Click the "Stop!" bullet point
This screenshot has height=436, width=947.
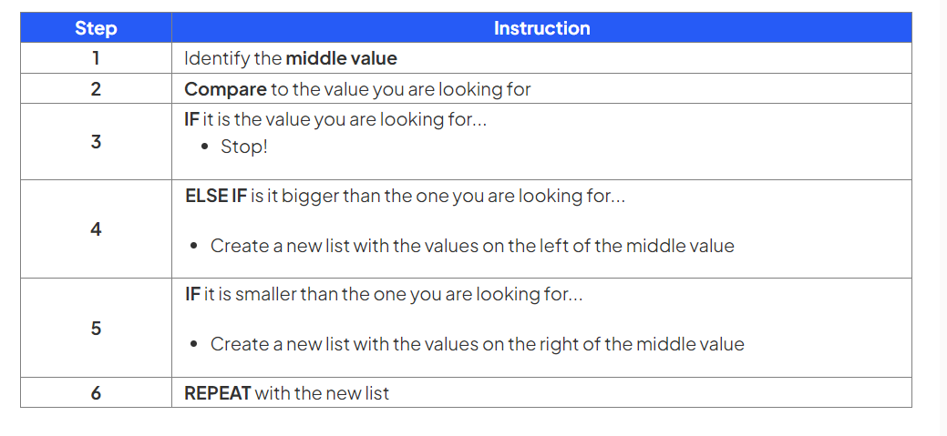[243, 146]
